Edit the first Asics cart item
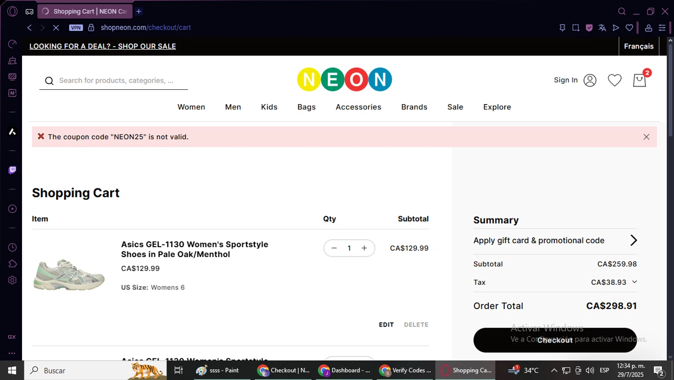Viewport: 674px width, 380px height. coord(386,325)
